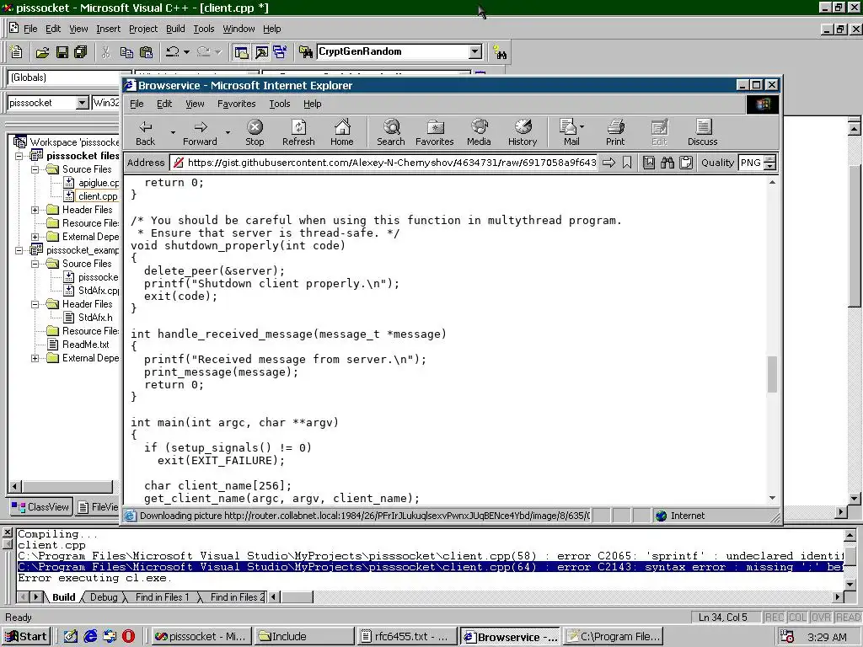This screenshot has height=647, width=863.
Task: Open the pisssocket project dropdown arrow
Action: point(82,103)
